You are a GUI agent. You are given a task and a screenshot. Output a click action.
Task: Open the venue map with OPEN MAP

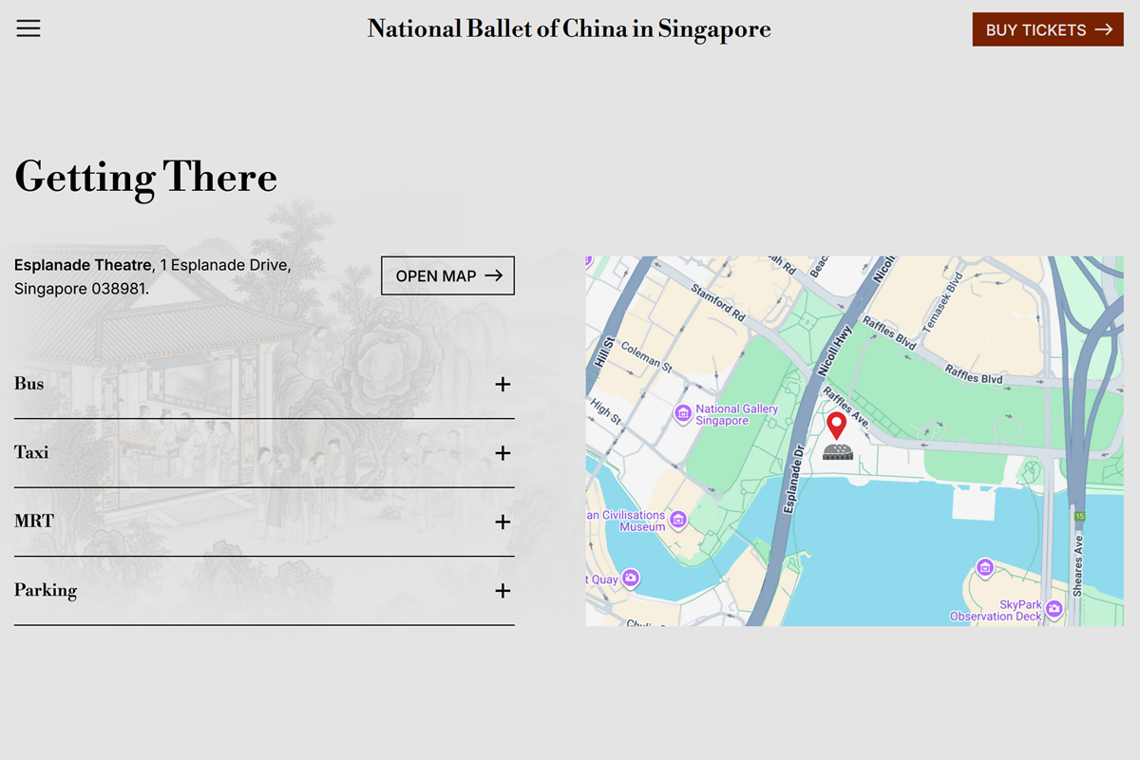point(447,275)
